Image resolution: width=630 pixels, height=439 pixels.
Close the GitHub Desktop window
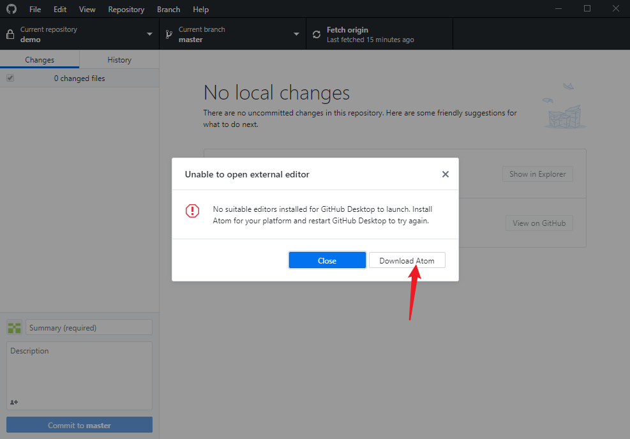615,8
